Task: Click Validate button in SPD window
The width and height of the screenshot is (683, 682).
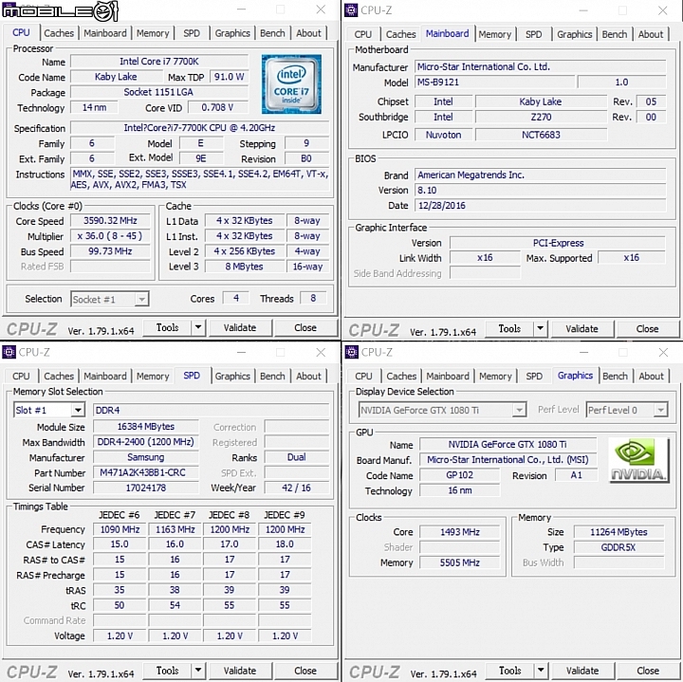Action: [x=240, y=671]
